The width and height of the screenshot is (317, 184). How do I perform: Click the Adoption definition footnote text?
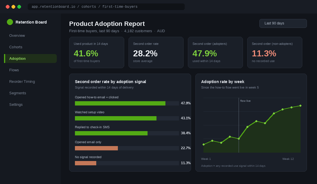tap(233, 166)
